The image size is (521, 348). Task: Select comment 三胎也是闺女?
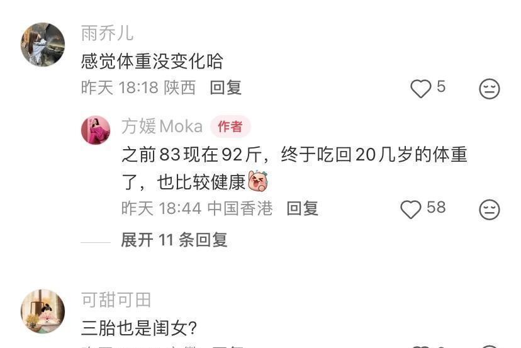pyautogui.click(x=139, y=328)
